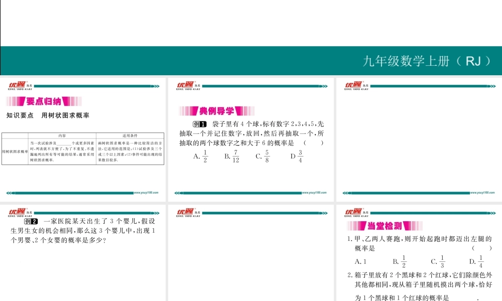502x301 pixels.
Task: Click the 用树状图求概率 table row label
Action: 15,152
